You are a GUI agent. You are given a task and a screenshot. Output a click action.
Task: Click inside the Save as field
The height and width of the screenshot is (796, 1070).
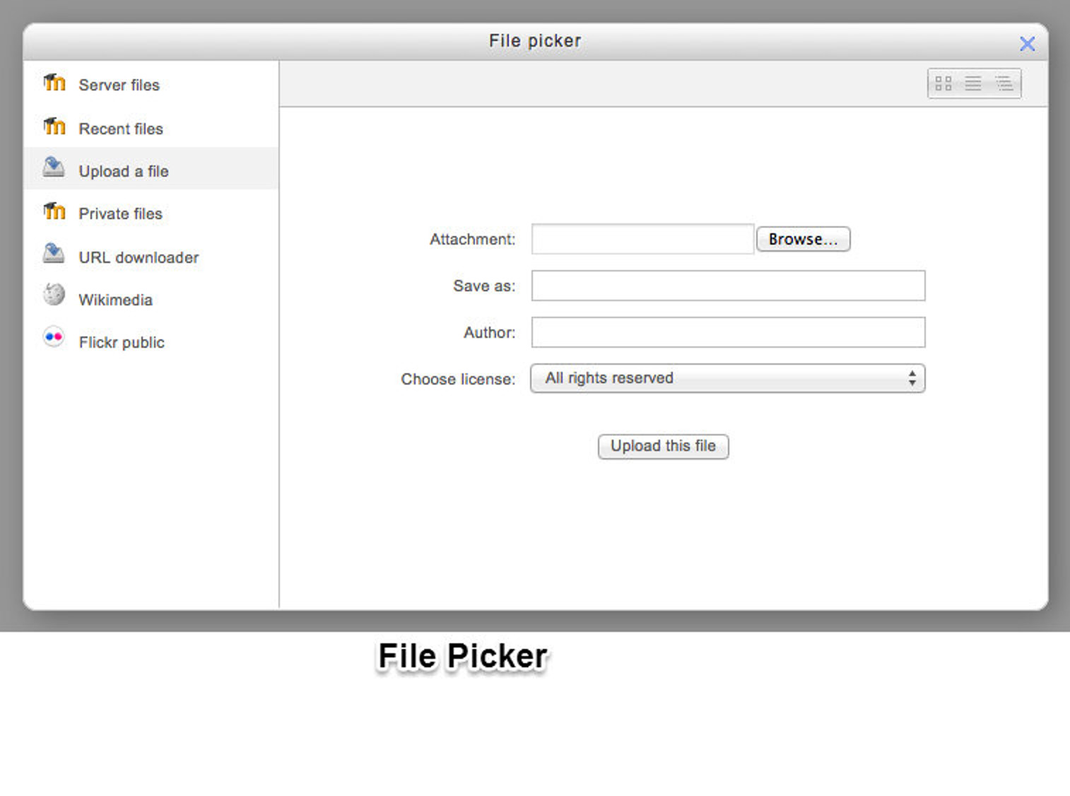point(728,286)
